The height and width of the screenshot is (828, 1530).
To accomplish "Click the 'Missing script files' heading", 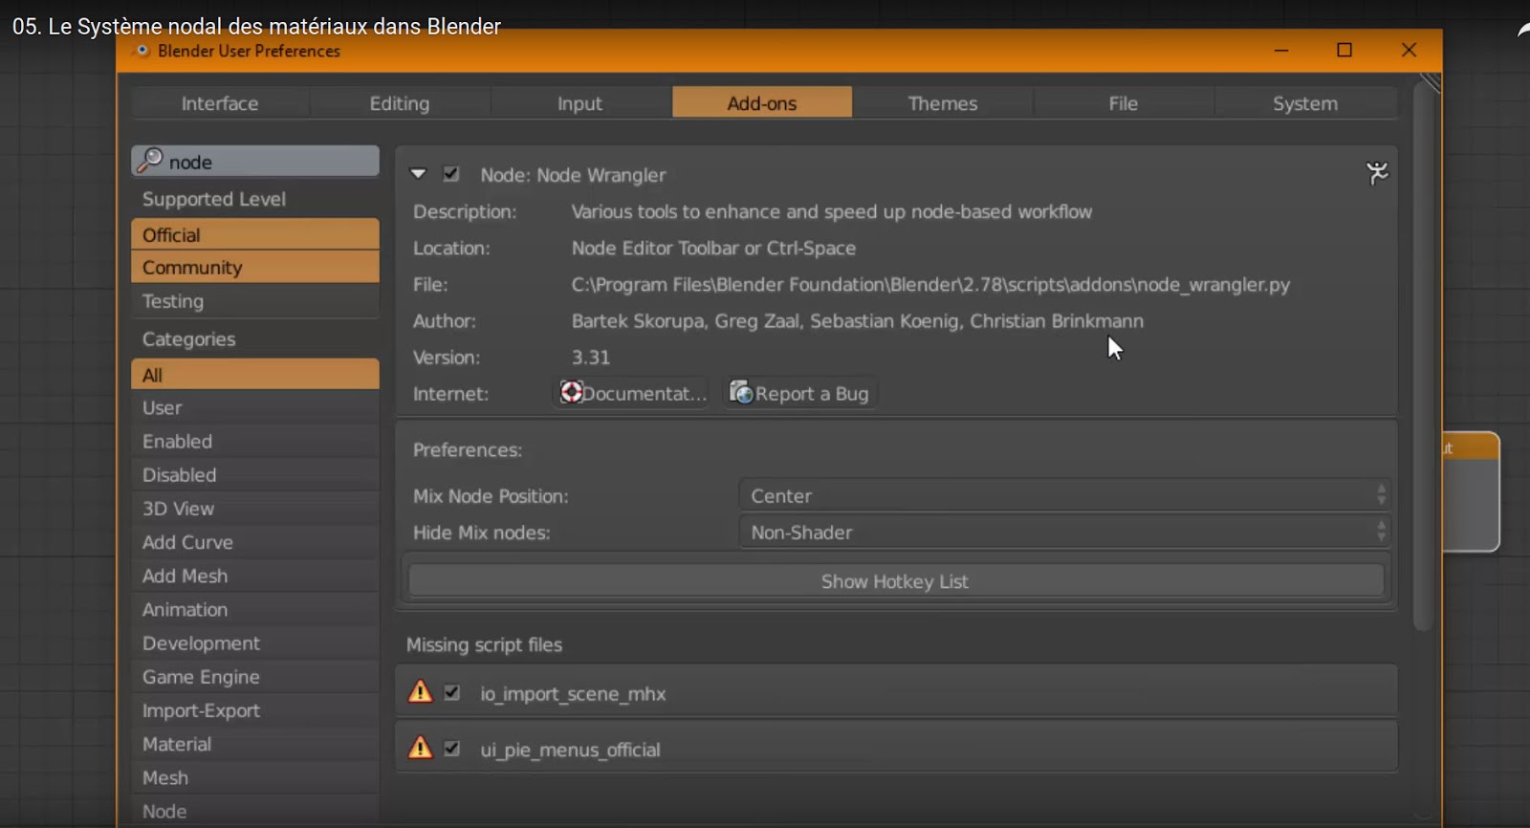I will (484, 644).
